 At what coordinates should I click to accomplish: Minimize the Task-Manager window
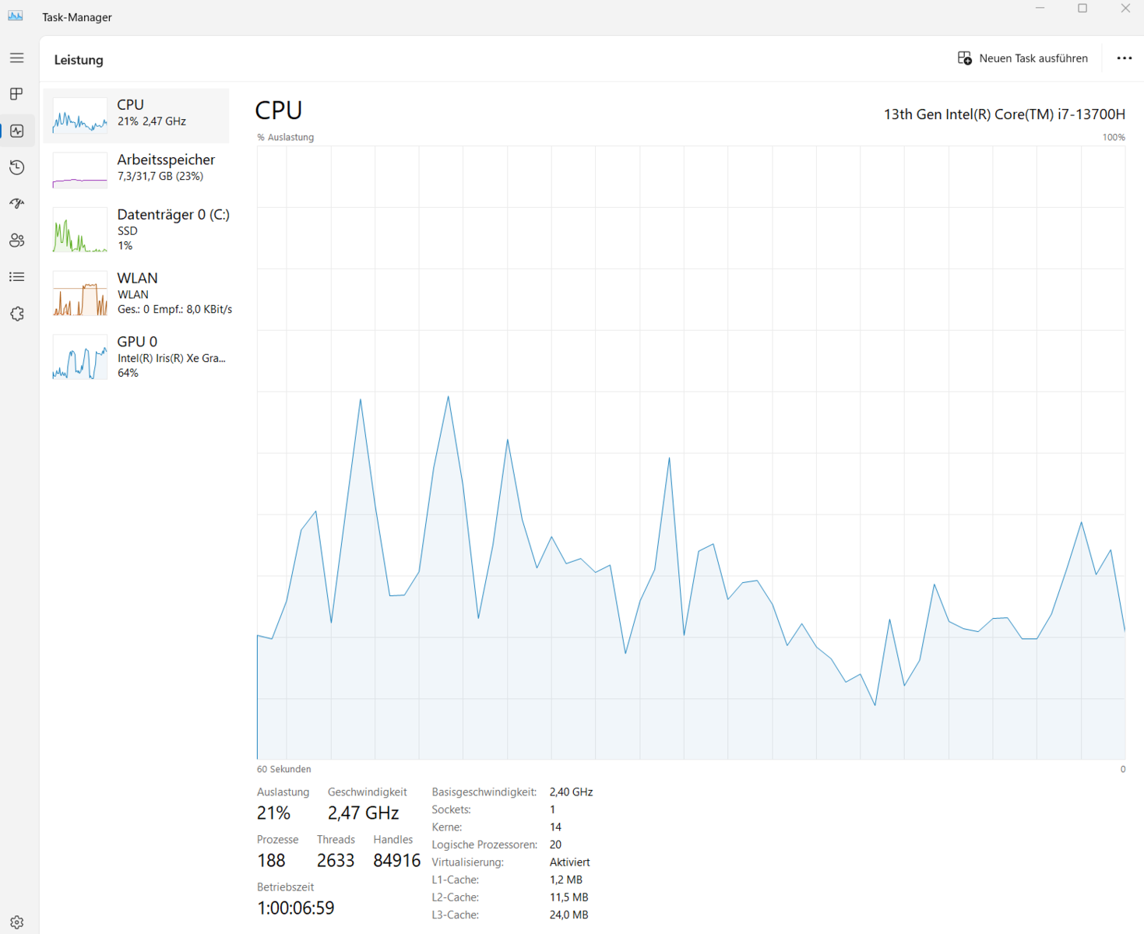click(x=1040, y=9)
